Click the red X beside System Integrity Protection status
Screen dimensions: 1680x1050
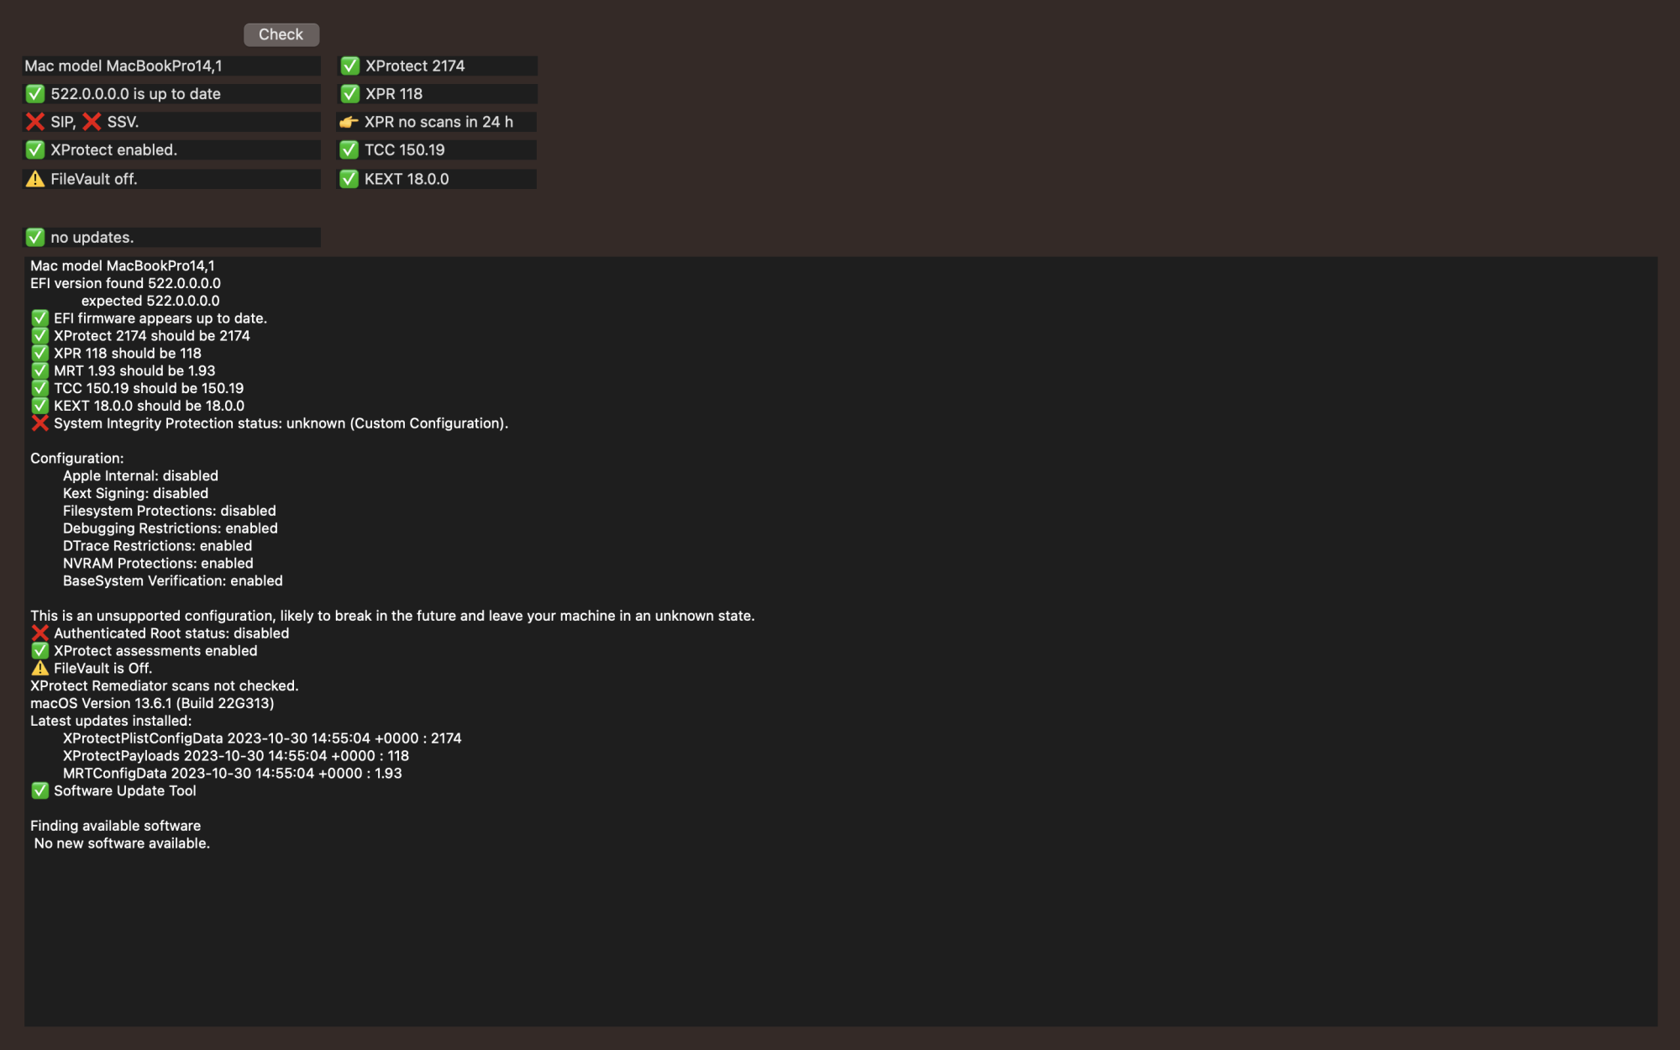pos(39,423)
